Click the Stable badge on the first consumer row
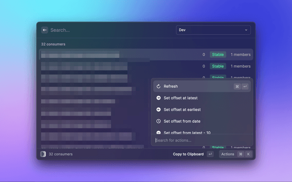The height and width of the screenshot is (182, 292). click(x=218, y=55)
